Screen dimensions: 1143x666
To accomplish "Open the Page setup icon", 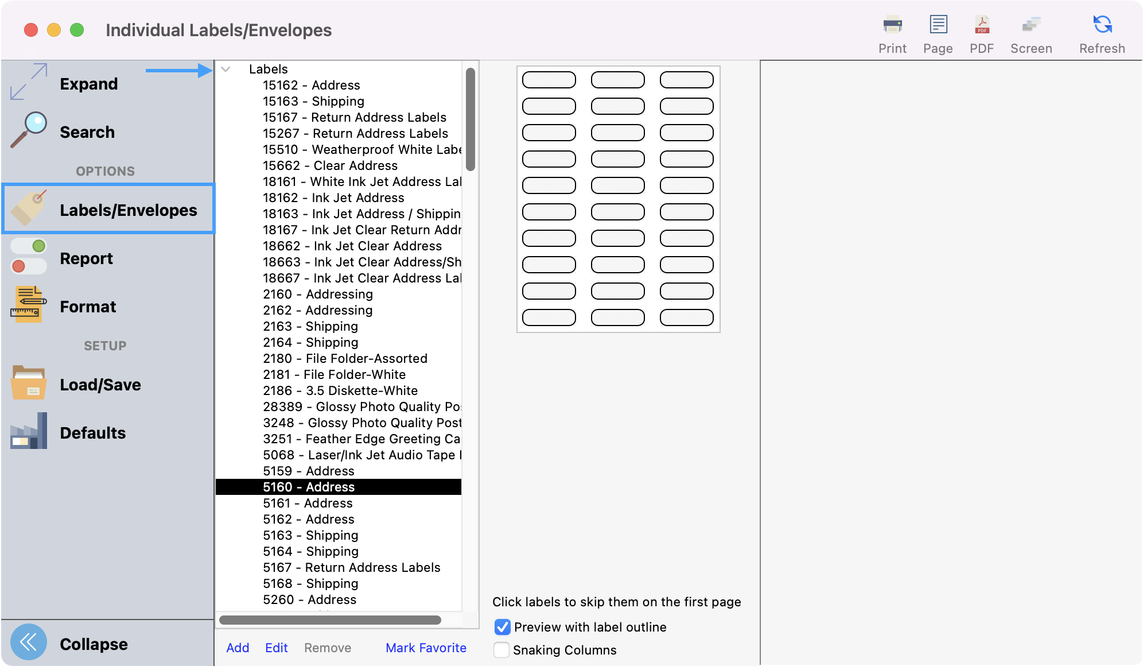I will 938,25.
